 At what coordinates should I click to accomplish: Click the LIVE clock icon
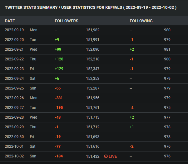[x=106, y=156]
